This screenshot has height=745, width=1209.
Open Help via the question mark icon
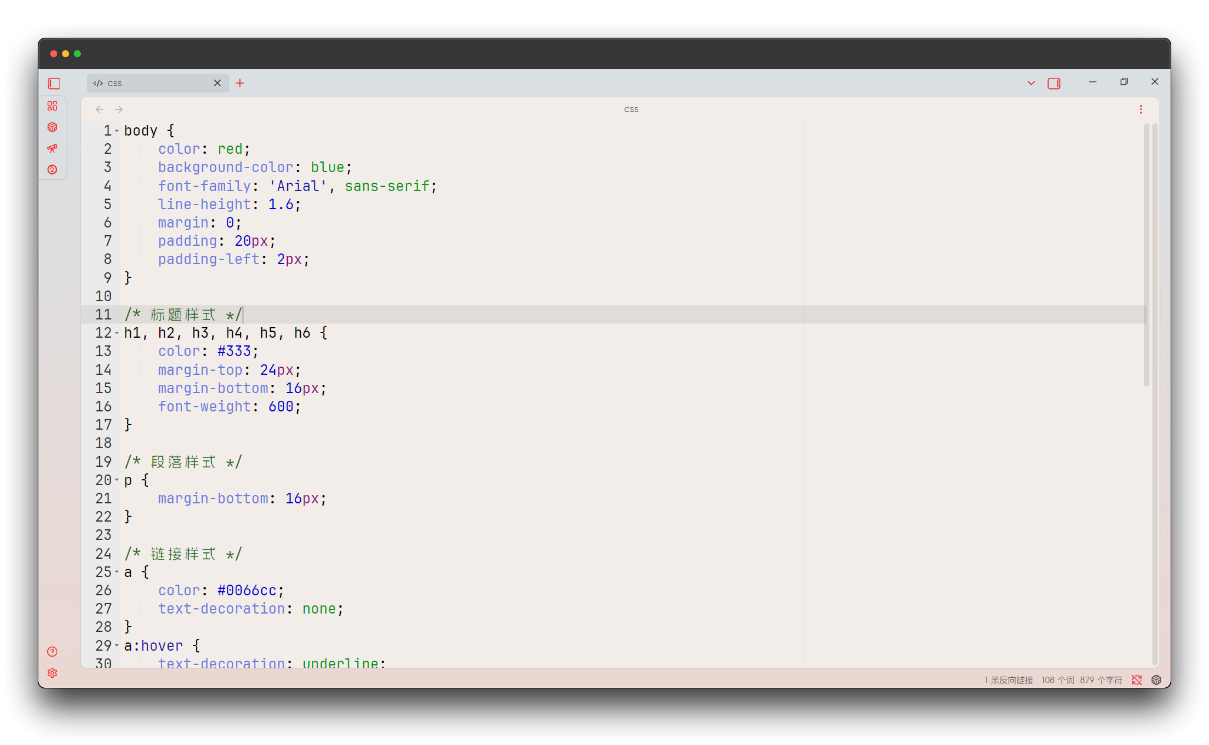pos(52,651)
